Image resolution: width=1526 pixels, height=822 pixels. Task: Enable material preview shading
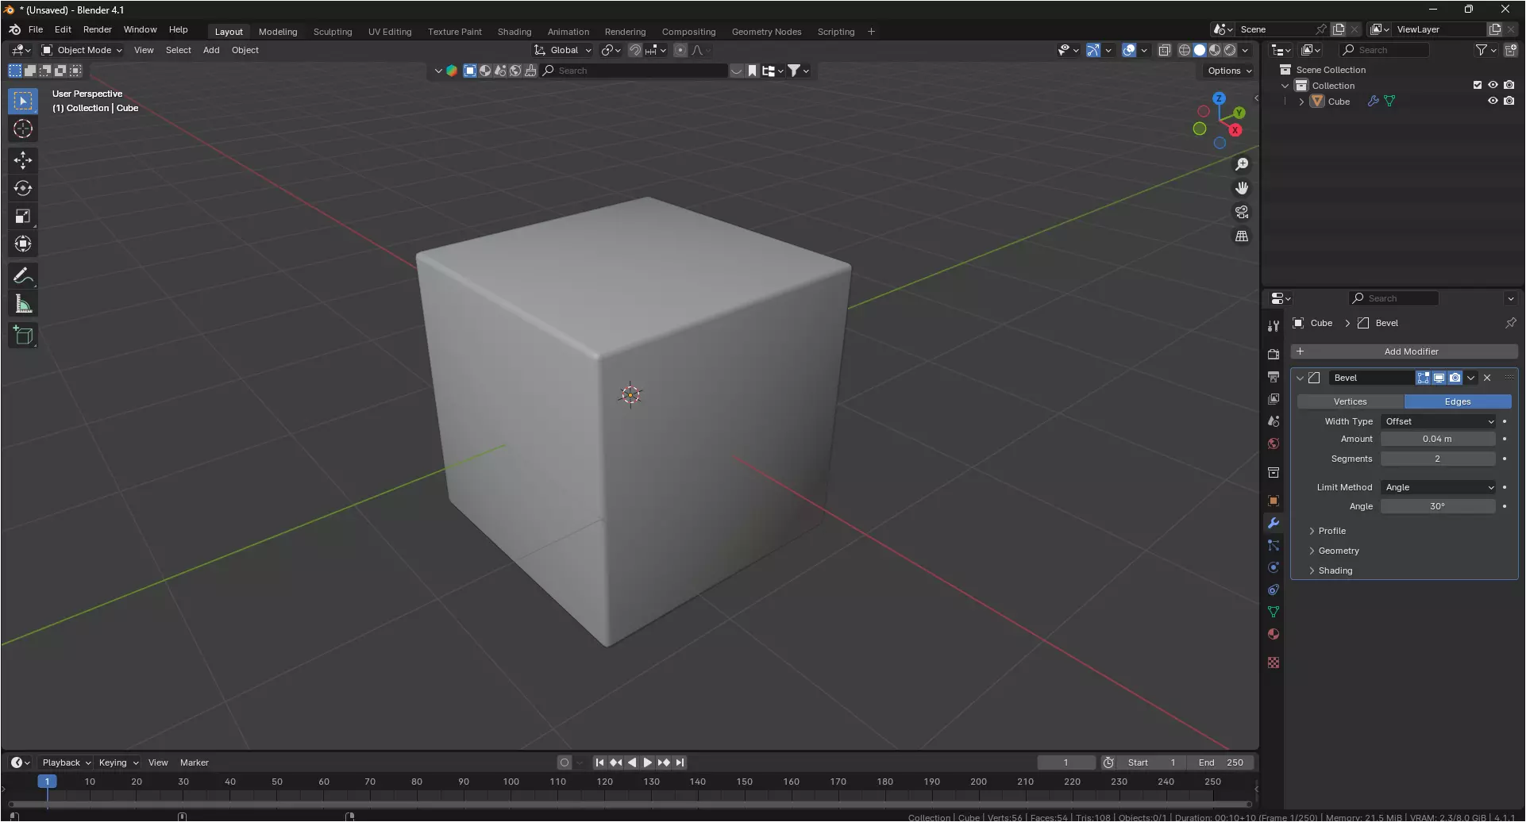[x=1215, y=50]
